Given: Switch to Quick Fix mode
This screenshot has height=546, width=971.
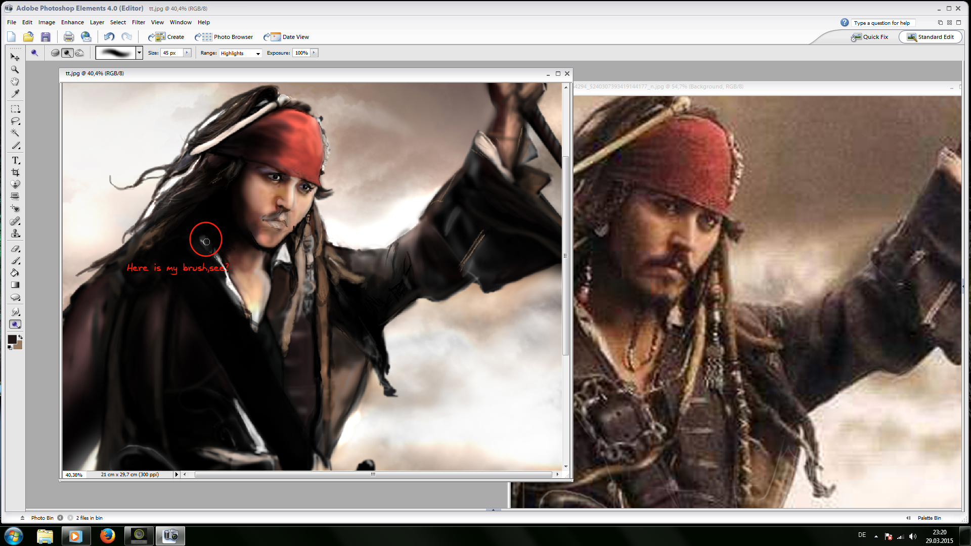Looking at the screenshot, I should click(869, 37).
